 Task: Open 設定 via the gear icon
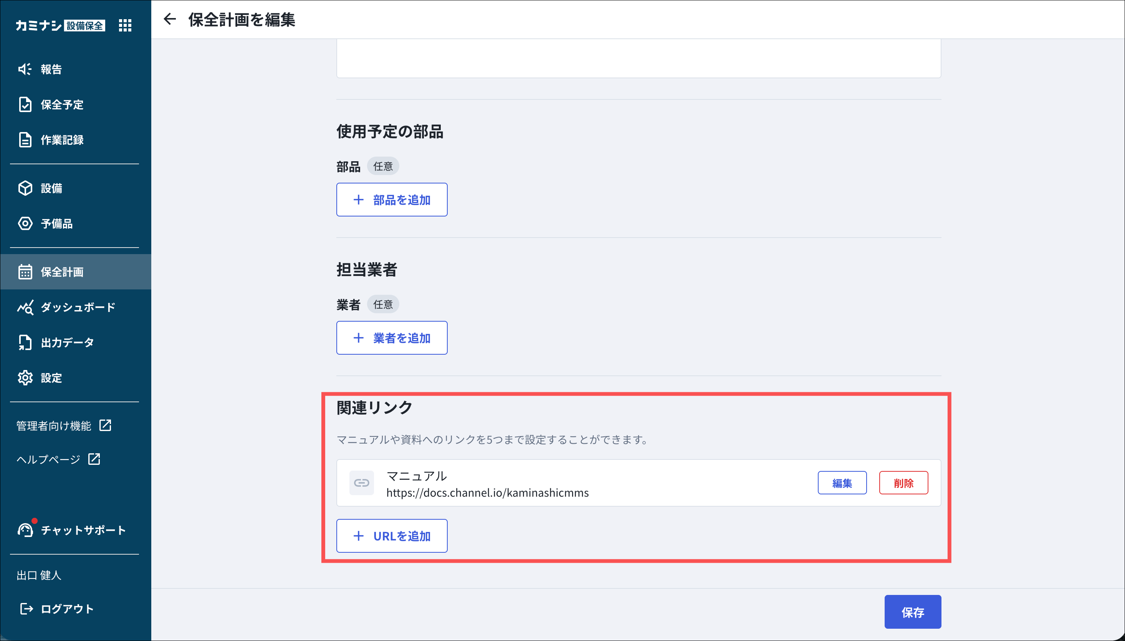point(25,378)
